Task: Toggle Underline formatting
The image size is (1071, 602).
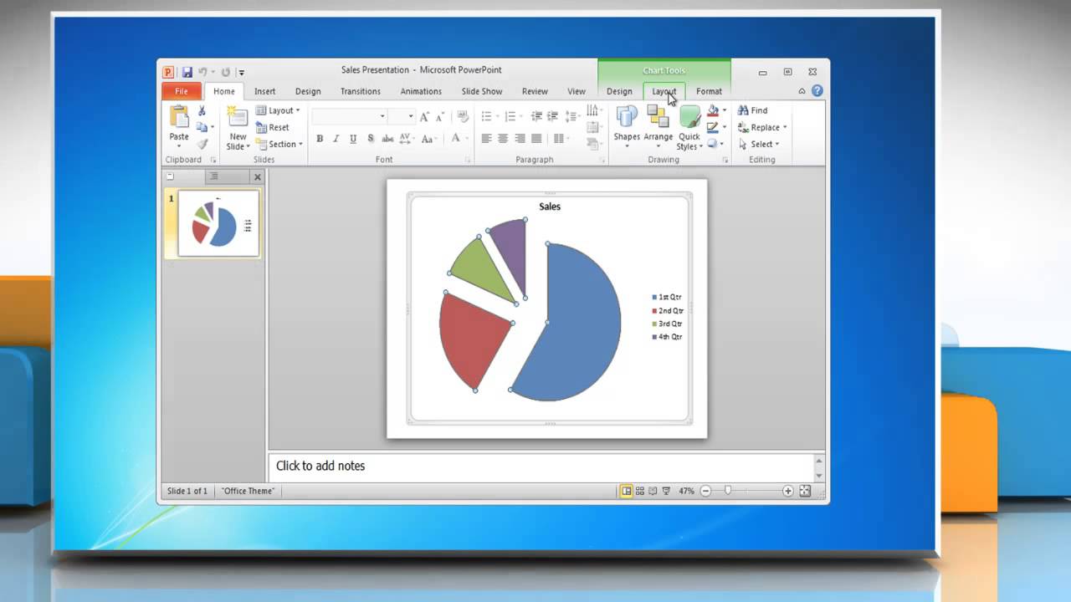Action: coord(353,139)
